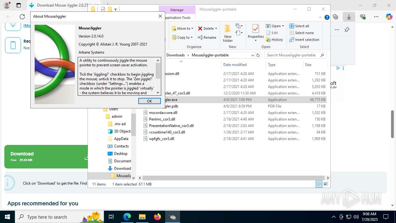Open Edge downloads toolbar icon
Viewport: 396px width, 223px height.
[x=349, y=17]
